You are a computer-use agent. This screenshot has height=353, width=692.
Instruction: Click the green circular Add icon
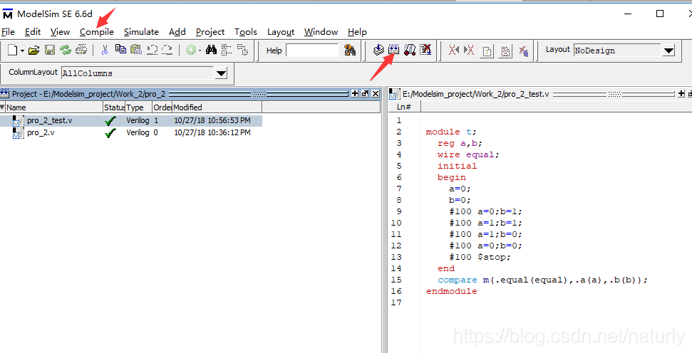[x=191, y=51]
